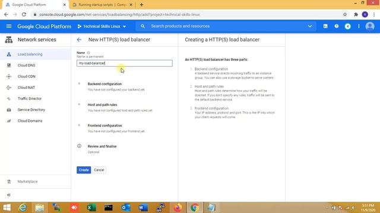
Task: Click the browser address bar URL
Action: tap(119, 14)
